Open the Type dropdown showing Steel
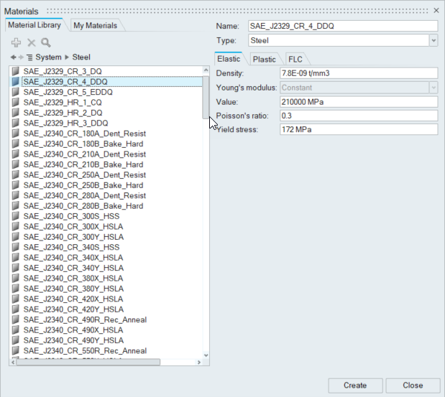Image resolution: width=445 pixels, height=397 pixels. pos(433,41)
